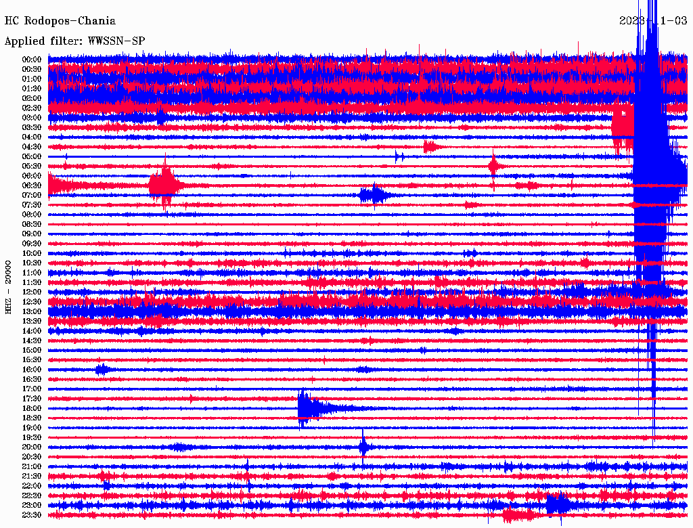Select the 14:30 time label
Viewport: 693px width, 528px height.
(31, 341)
